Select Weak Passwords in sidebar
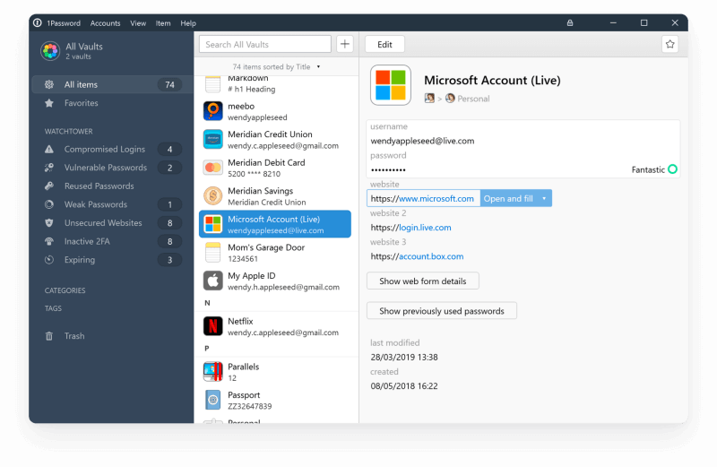This screenshot has height=467, width=717. pos(112,204)
